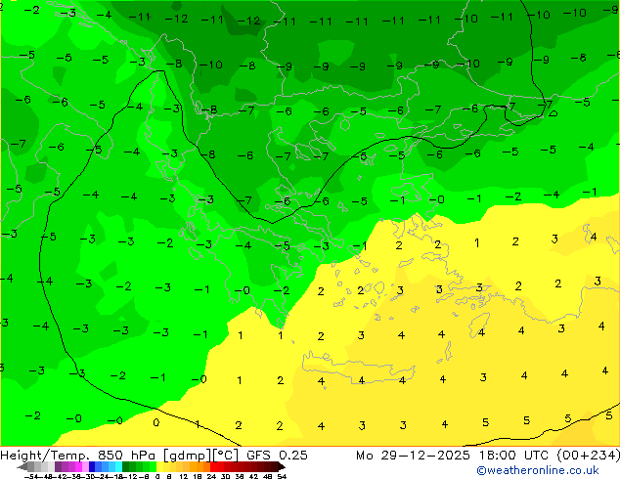Click the gray left arrow end of the color legend

pos(22,467)
